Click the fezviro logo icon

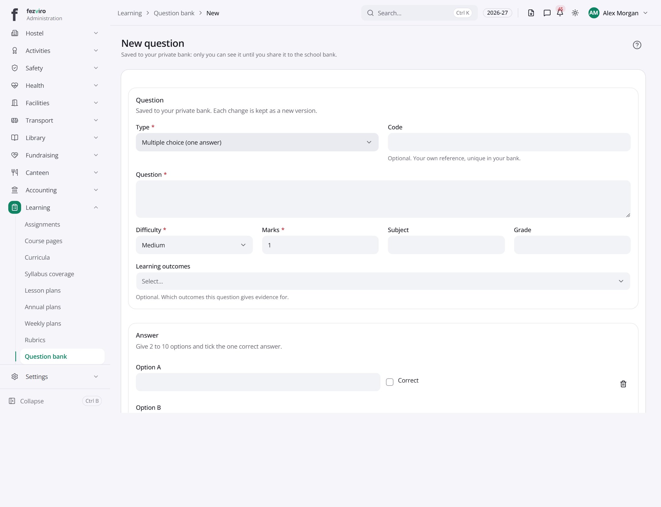(14, 14)
